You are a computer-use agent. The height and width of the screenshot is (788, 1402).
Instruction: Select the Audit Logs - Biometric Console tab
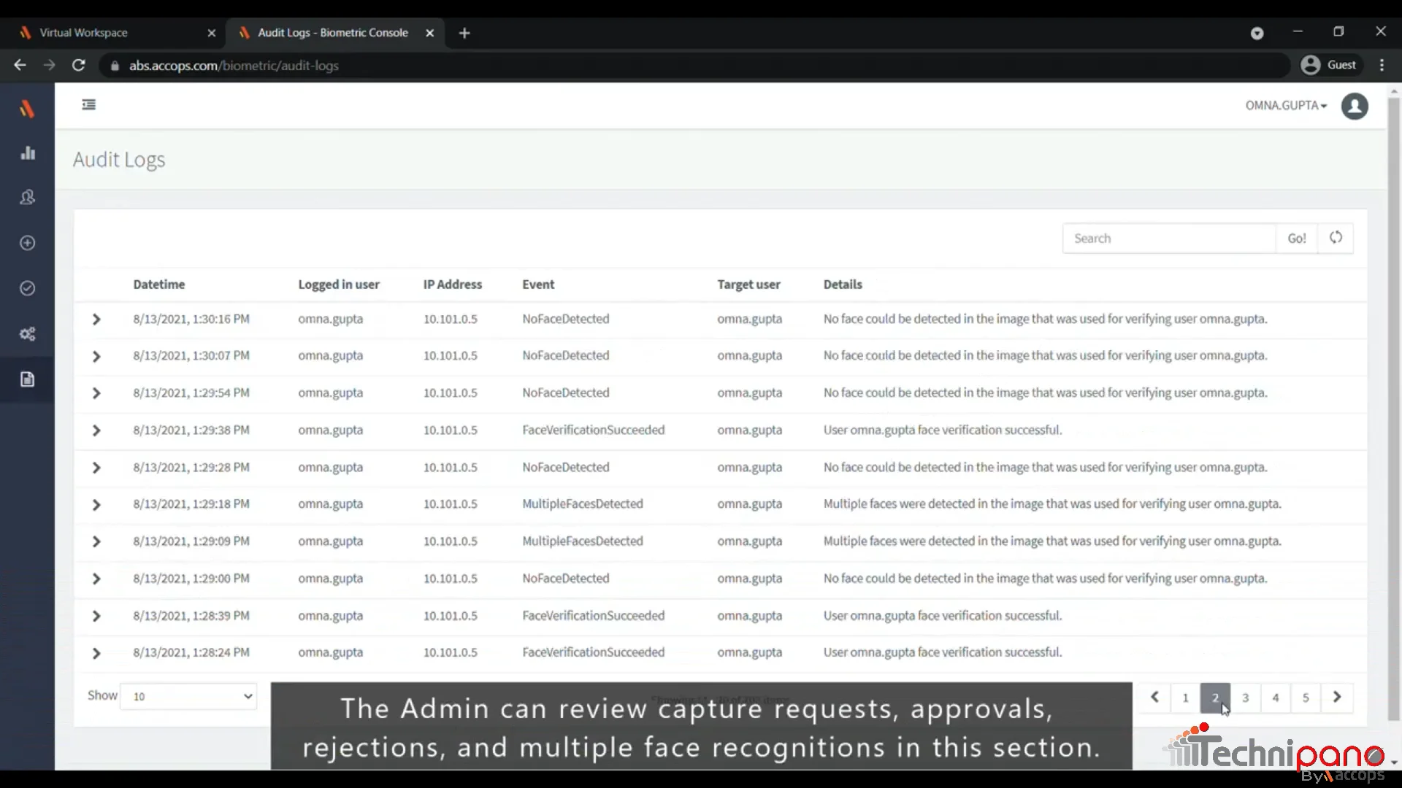point(332,33)
